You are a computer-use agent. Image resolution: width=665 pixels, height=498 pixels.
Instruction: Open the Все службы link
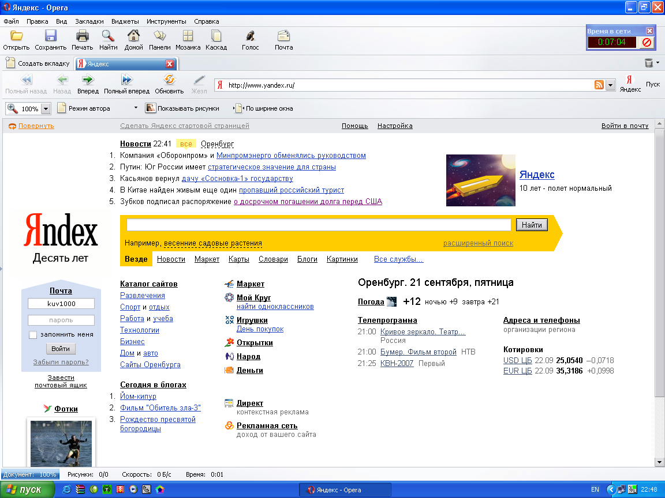coord(399,259)
